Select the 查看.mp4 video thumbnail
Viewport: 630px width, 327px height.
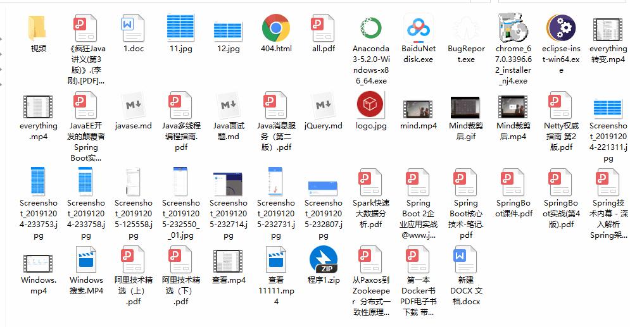pos(228,261)
